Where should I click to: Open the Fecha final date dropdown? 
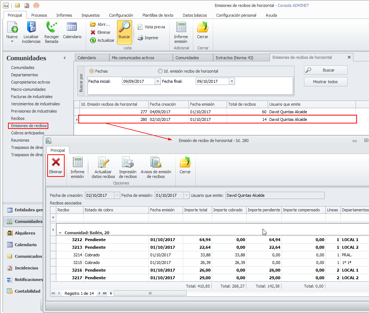232,82
